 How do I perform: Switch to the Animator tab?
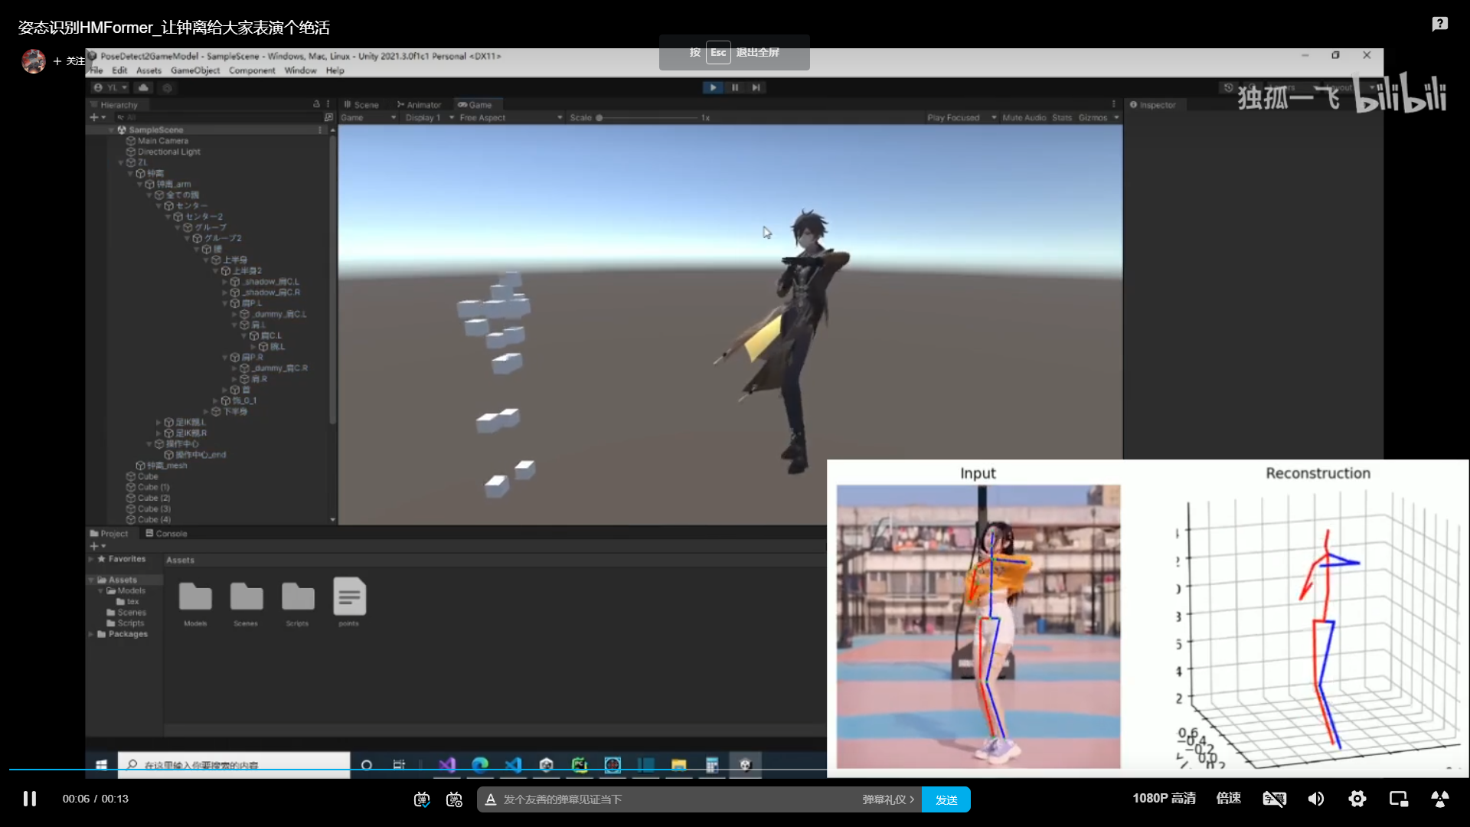pos(419,105)
